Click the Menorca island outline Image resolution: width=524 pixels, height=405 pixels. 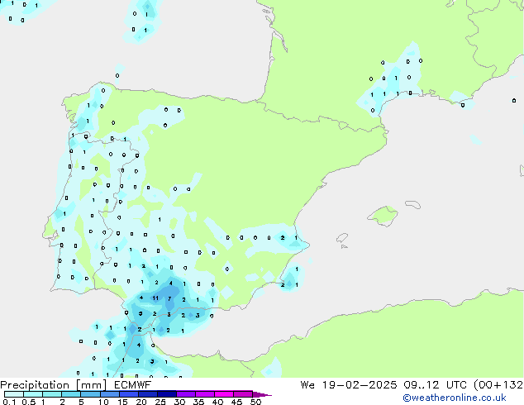point(412,204)
